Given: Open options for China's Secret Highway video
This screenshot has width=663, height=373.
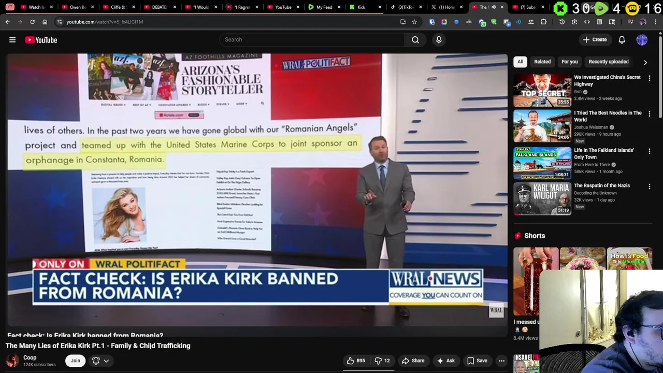Looking at the screenshot, I should 650,78.
